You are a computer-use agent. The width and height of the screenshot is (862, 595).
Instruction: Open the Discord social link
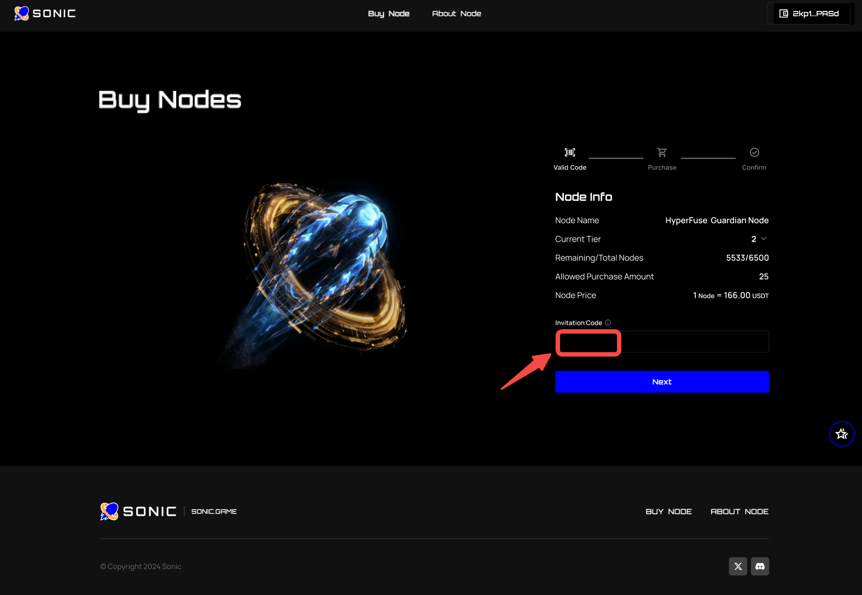[760, 566]
